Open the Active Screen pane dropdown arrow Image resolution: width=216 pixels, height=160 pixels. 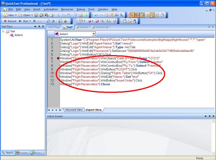click(x=206, y=116)
